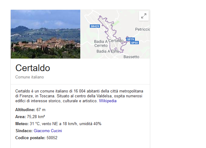
Task: Click the Codice postale label
Action: 30,138
